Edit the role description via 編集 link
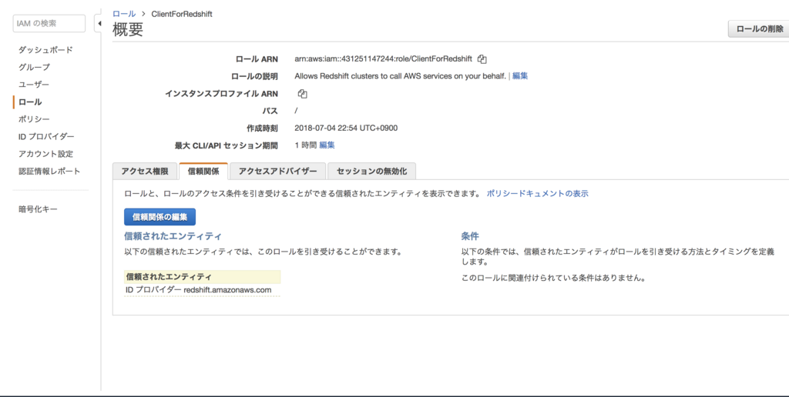Viewport: 789px width, 397px height. coord(520,76)
